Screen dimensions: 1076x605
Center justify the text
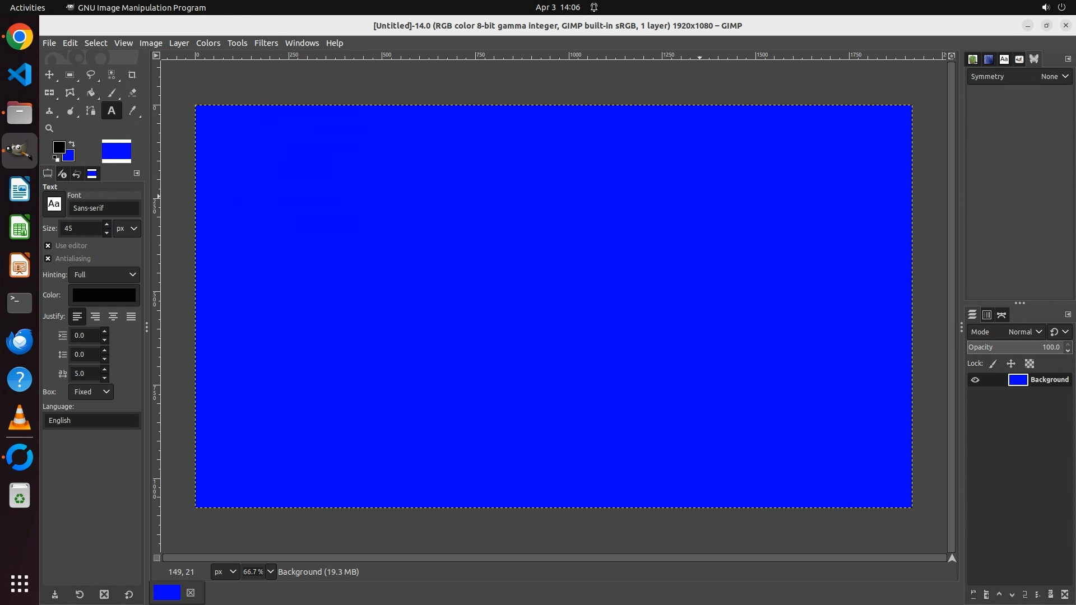click(x=113, y=317)
